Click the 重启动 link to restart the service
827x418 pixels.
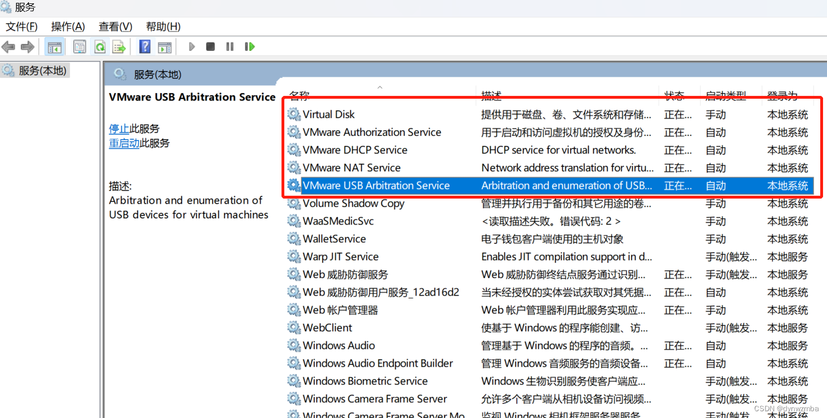tap(124, 143)
